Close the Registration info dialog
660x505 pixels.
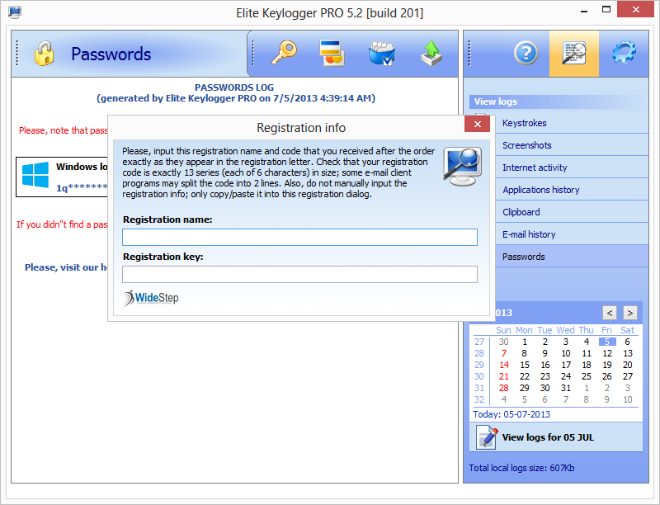click(477, 125)
